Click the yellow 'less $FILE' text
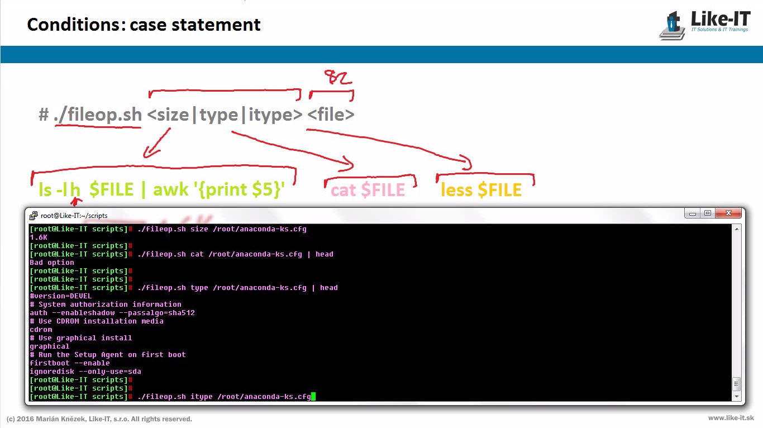Image resolution: width=763 pixels, height=428 pixels. point(481,190)
